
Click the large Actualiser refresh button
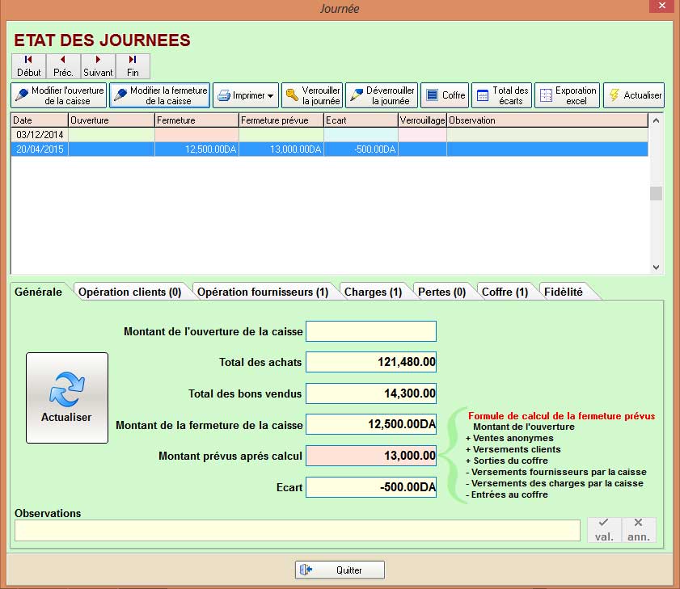[x=67, y=398]
